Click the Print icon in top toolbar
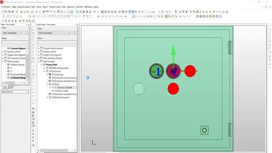Viewport: 272px width, 153px height. point(13,12)
